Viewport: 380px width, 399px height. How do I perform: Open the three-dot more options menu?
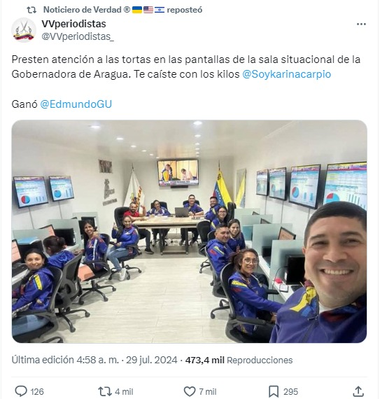click(361, 24)
